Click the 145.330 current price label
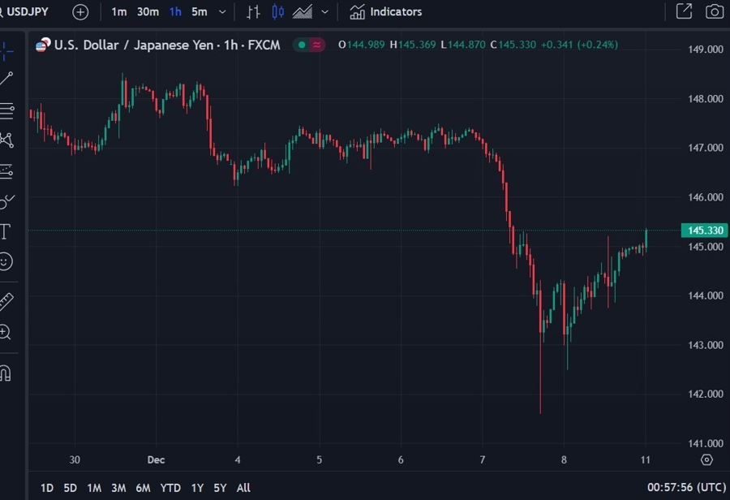Image resolution: width=730 pixels, height=500 pixels. pos(705,231)
